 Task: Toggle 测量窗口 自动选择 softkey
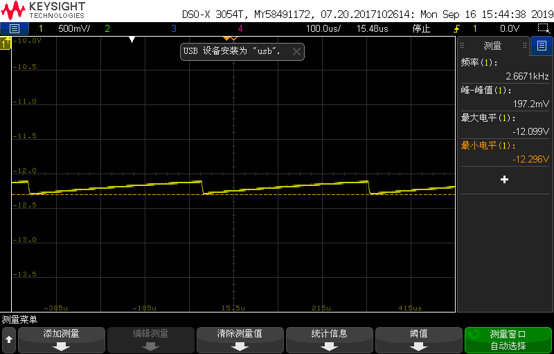508,340
